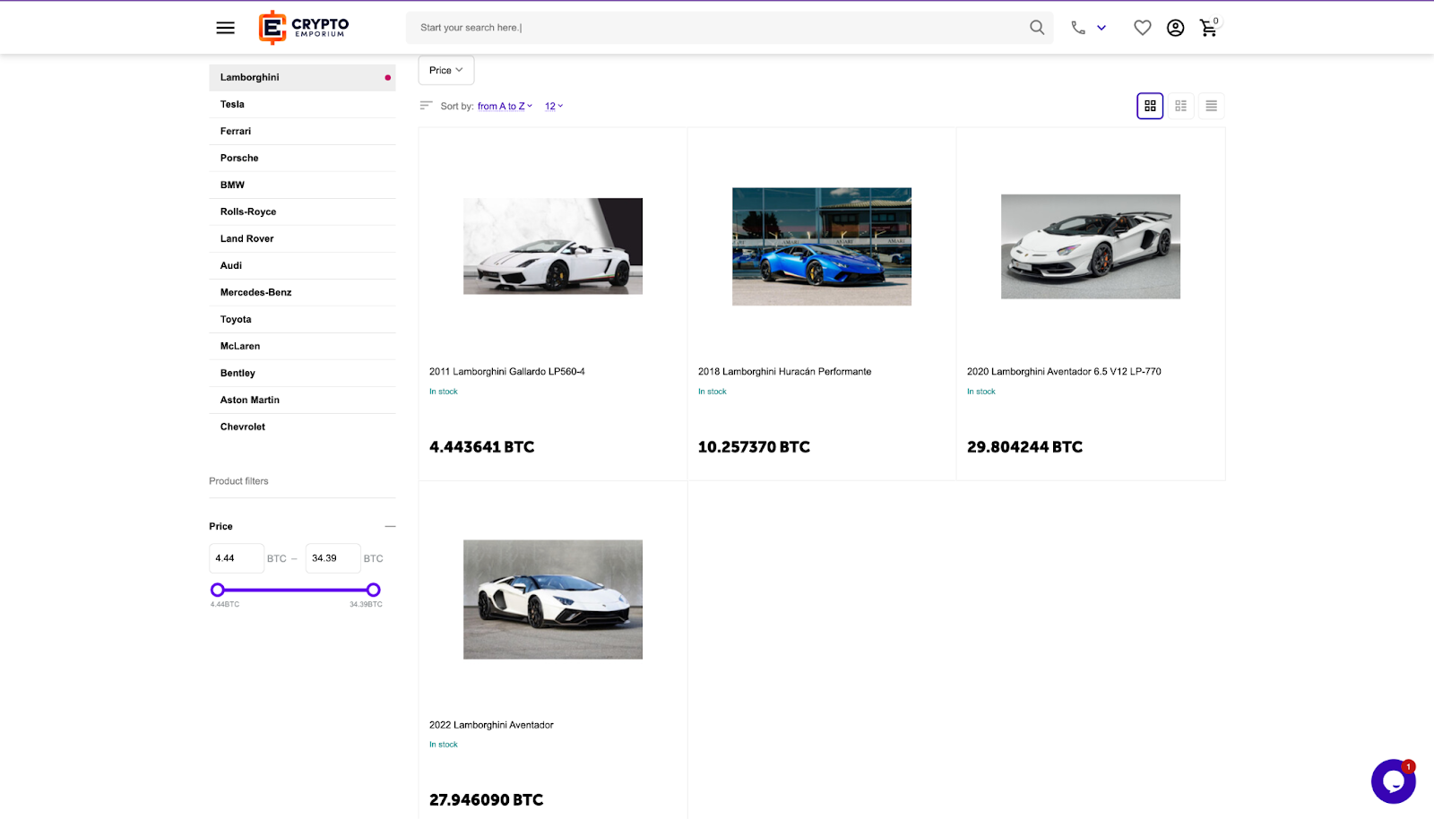
Task: Open the live chat widget
Action: (1393, 781)
